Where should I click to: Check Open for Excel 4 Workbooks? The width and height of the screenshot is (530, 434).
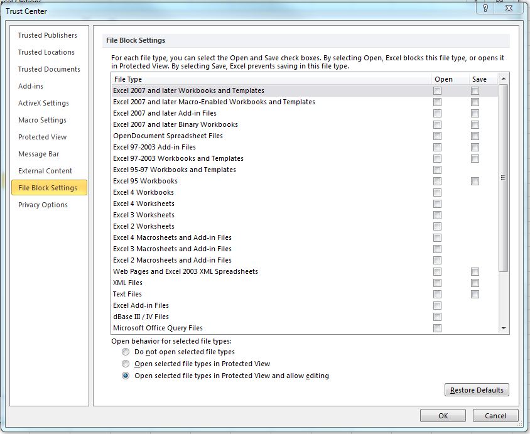[x=438, y=192]
